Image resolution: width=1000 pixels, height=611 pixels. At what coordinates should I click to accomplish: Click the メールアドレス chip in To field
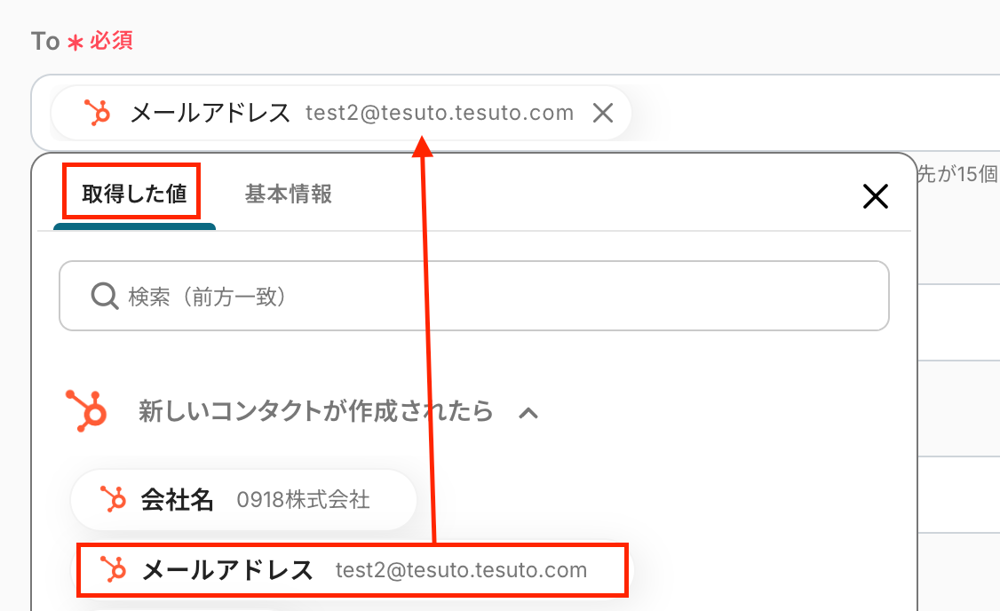click(340, 114)
